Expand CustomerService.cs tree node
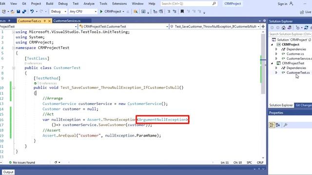Image resolution: width=312 pixels, height=175 pixels. pos(276,58)
